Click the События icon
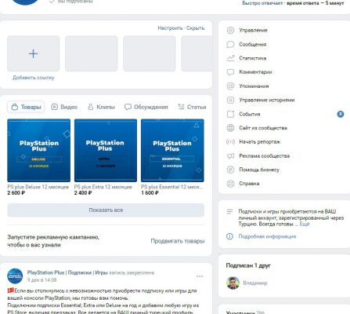Viewport: 350px width, 314px height. [x=230, y=114]
